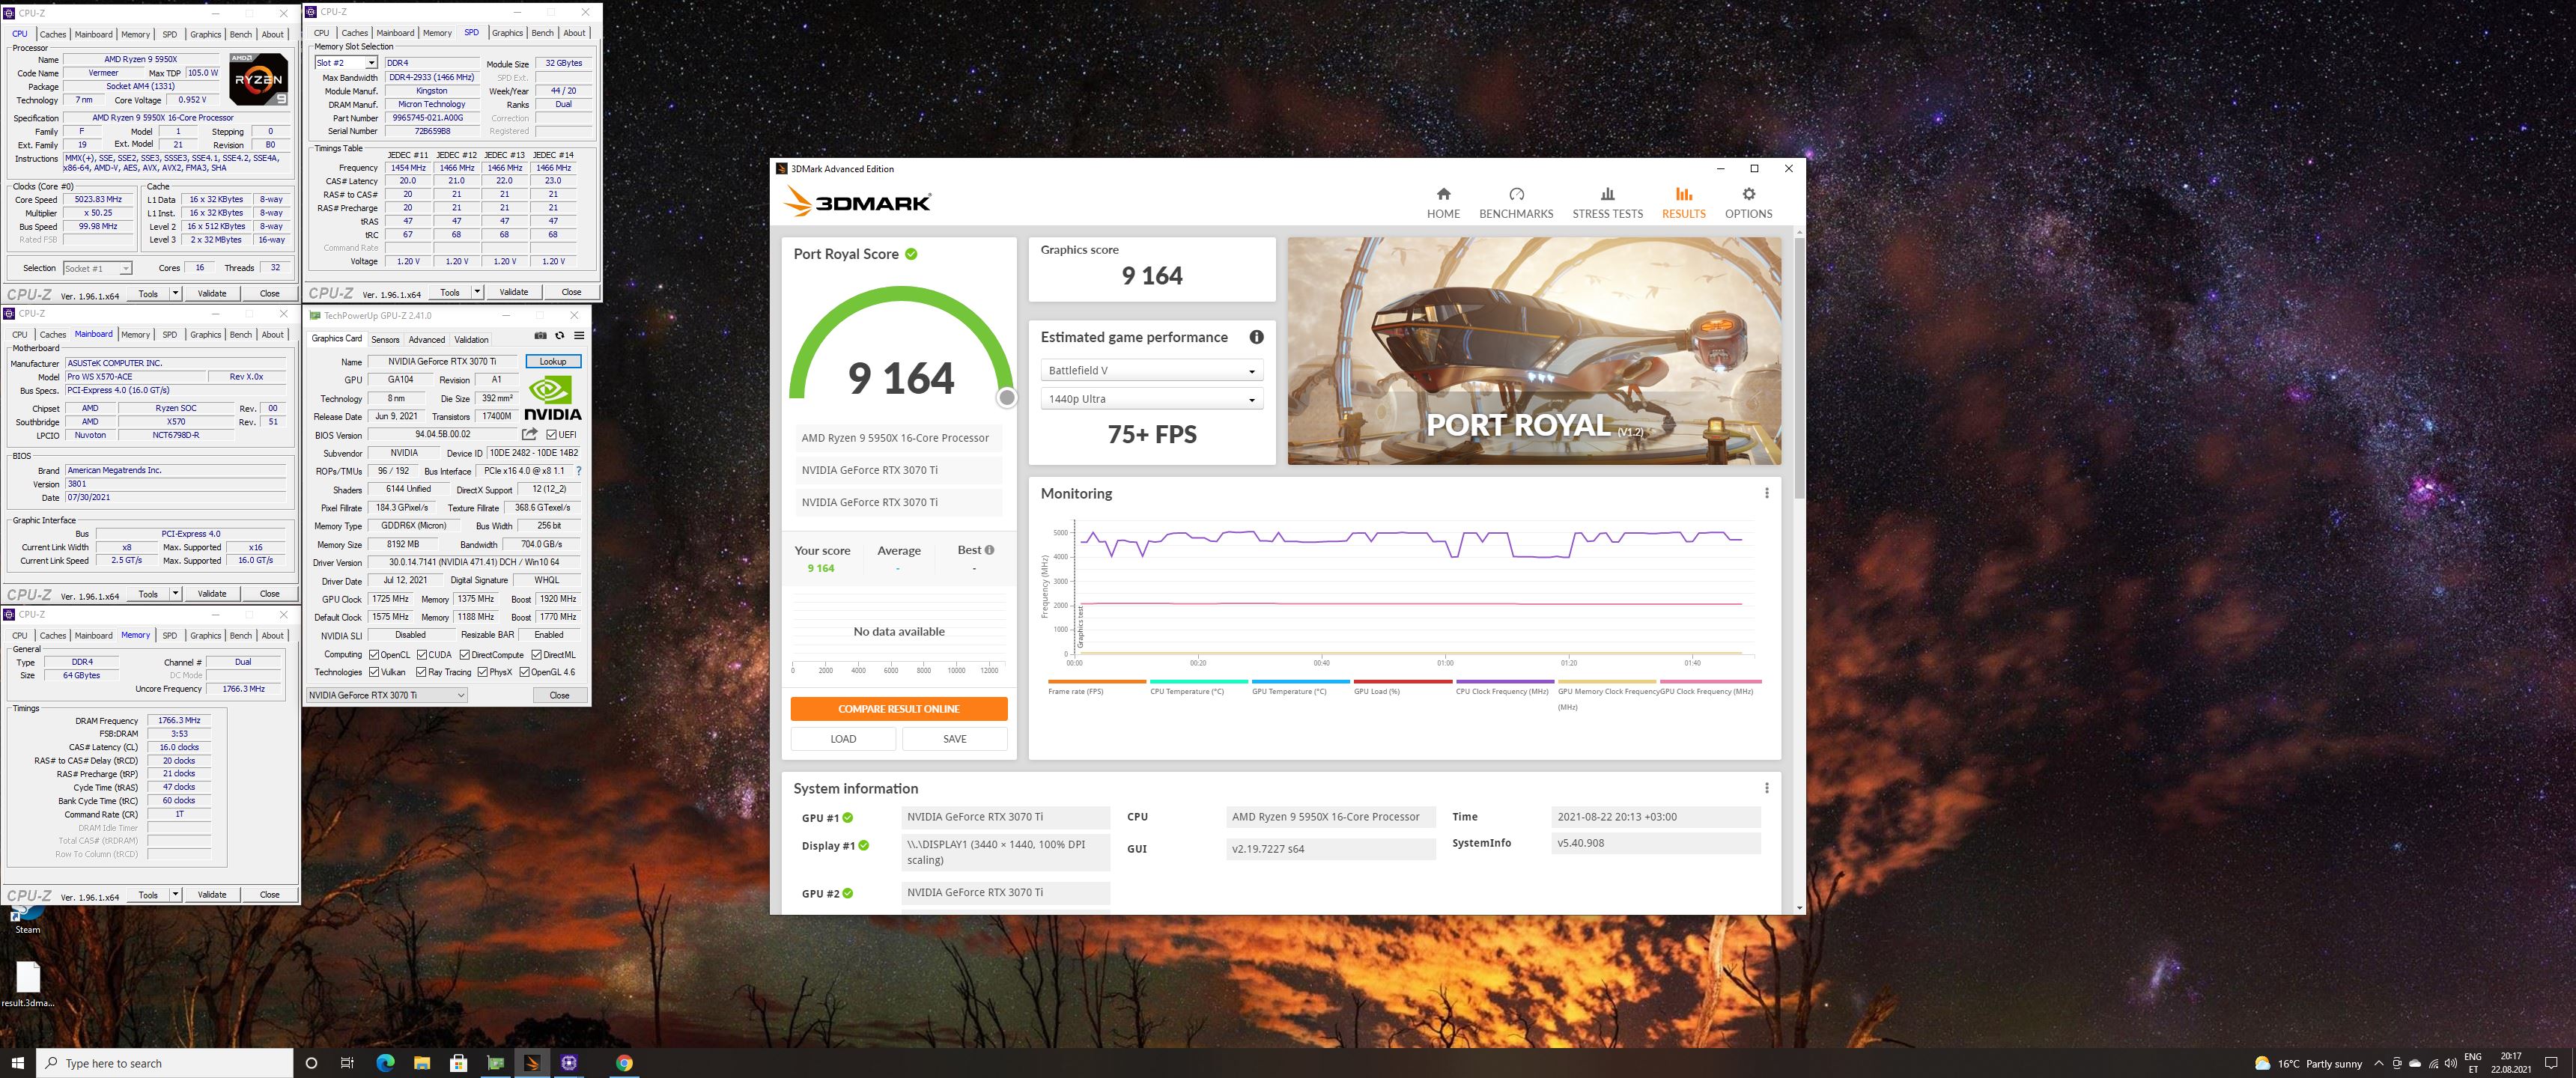The height and width of the screenshot is (1078, 2576).
Task: Switch to CPU-Z via taskbar icon
Action: (569, 1063)
